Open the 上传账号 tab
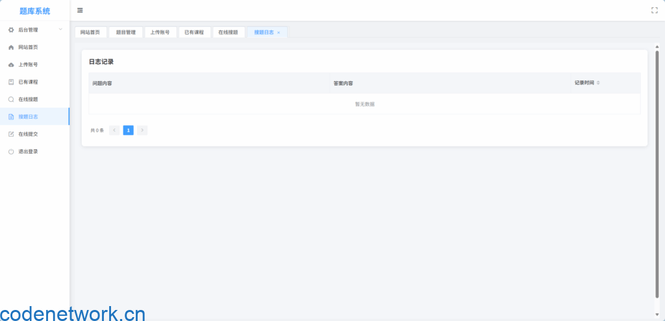This screenshot has height=321, width=665. point(160,32)
